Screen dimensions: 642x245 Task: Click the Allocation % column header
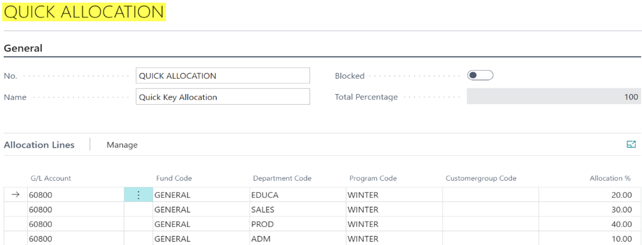click(x=610, y=179)
